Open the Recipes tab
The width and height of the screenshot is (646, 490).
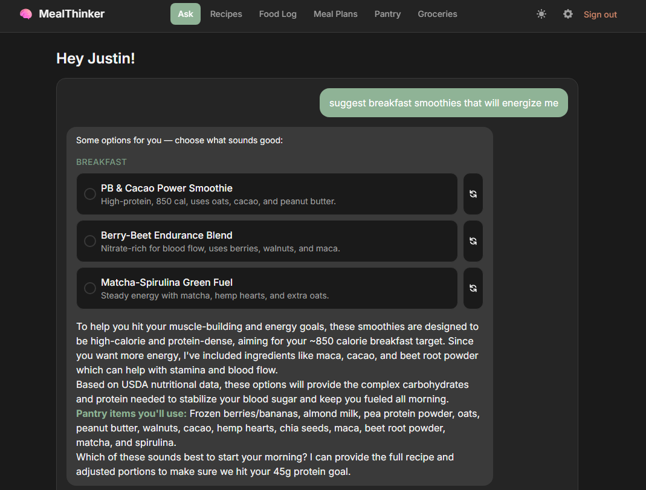click(226, 13)
